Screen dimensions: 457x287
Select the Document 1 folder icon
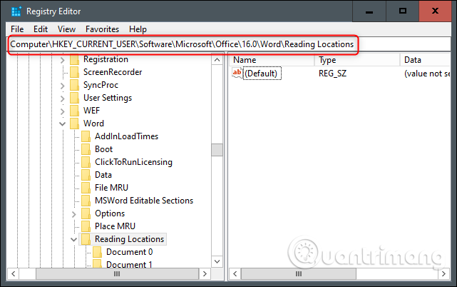point(98,263)
